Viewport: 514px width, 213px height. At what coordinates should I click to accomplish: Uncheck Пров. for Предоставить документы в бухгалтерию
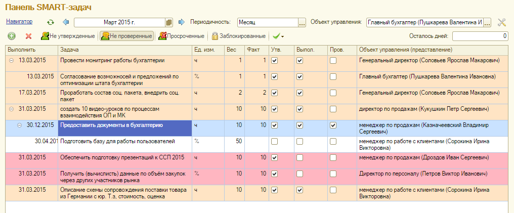point(333,125)
